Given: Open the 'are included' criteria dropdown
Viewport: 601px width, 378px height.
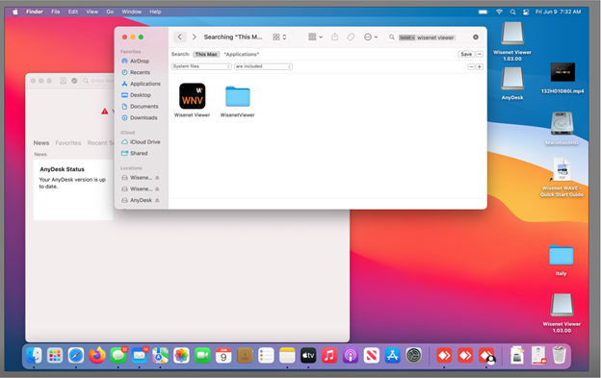Looking at the screenshot, I should (263, 66).
